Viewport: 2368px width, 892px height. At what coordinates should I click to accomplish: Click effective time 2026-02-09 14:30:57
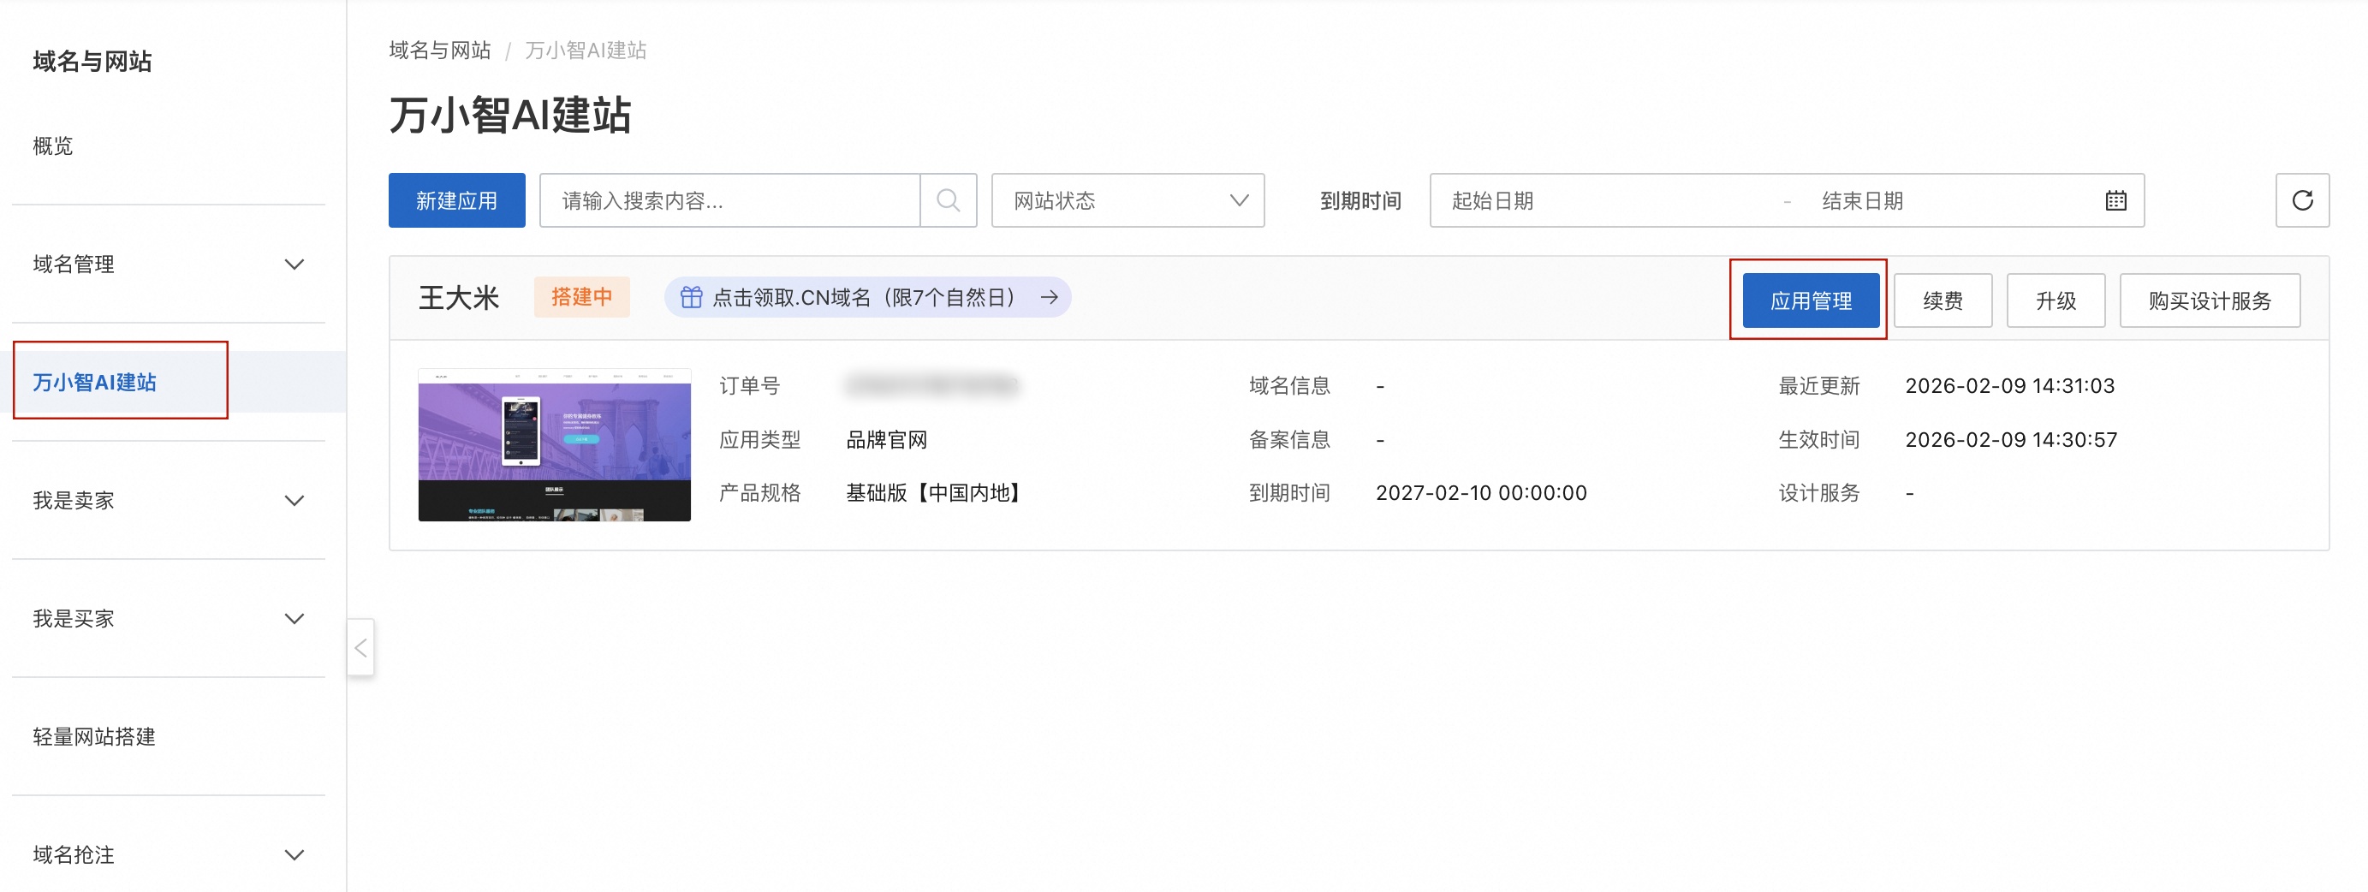pos(2010,439)
